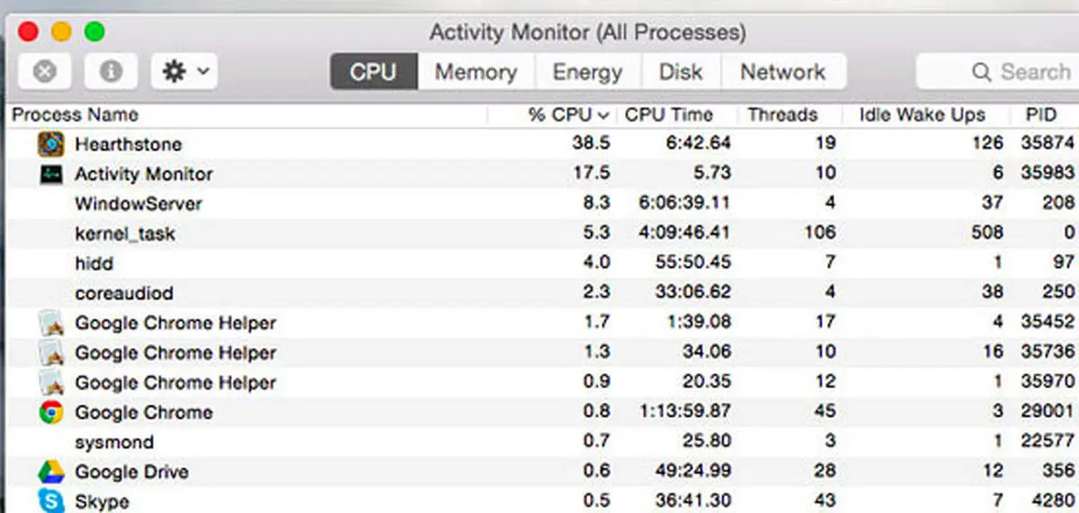
Task: Click first Google Chrome Helper icon
Action: coord(51,323)
